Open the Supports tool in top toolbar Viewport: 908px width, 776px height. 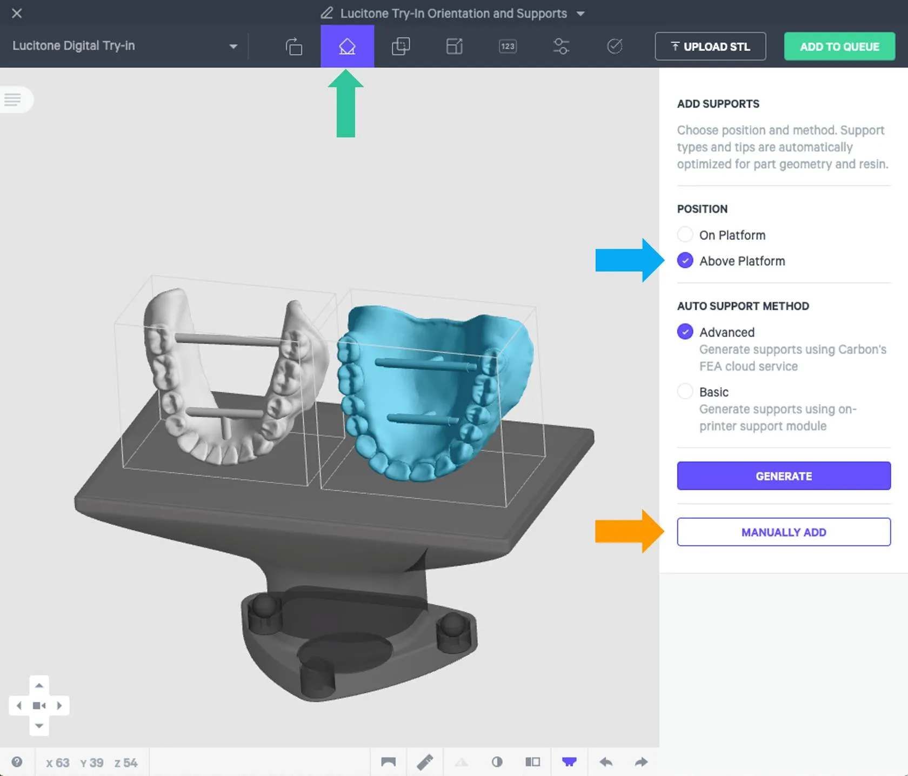[347, 46]
